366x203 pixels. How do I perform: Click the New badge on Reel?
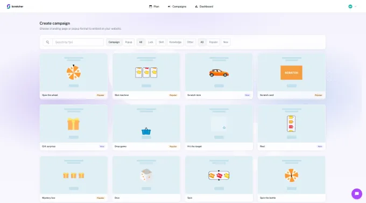(x=320, y=146)
